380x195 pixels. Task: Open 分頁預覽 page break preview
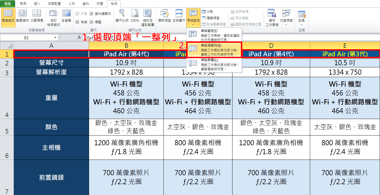point(37,16)
